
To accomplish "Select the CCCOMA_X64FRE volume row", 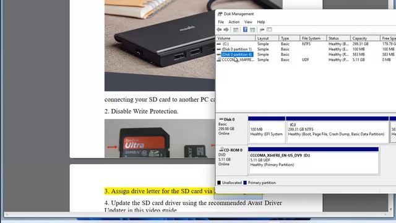I will [306, 60].
